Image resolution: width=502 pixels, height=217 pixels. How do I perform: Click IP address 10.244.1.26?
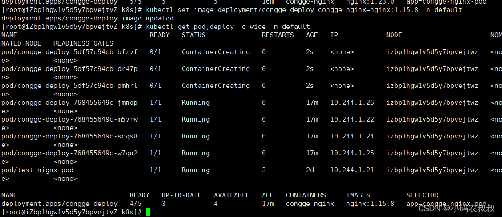tap(352, 103)
